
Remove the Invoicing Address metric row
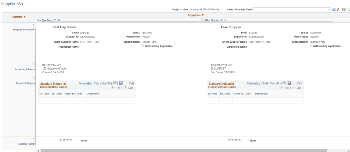[x=33, y=64]
